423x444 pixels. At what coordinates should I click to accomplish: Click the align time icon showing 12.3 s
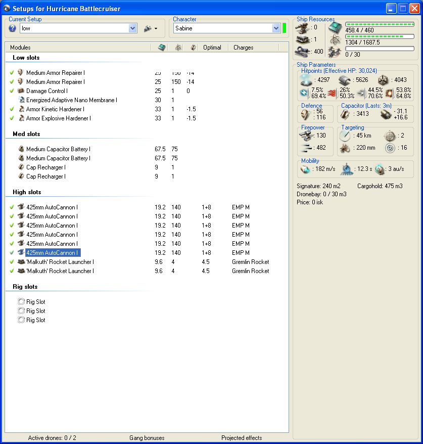click(x=346, y=169)
